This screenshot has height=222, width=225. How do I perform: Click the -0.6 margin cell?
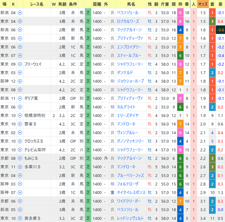(x=220, y=30)
